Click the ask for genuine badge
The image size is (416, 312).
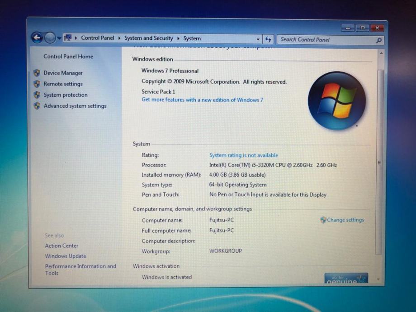(346, 278)
